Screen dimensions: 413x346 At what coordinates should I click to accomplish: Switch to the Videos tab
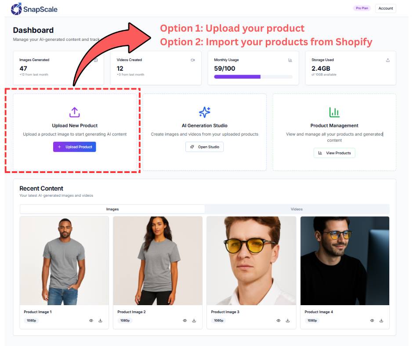click(297, 209)
